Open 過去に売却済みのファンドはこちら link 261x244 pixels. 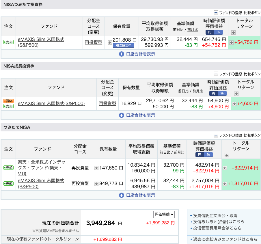(x=225, y=239)
